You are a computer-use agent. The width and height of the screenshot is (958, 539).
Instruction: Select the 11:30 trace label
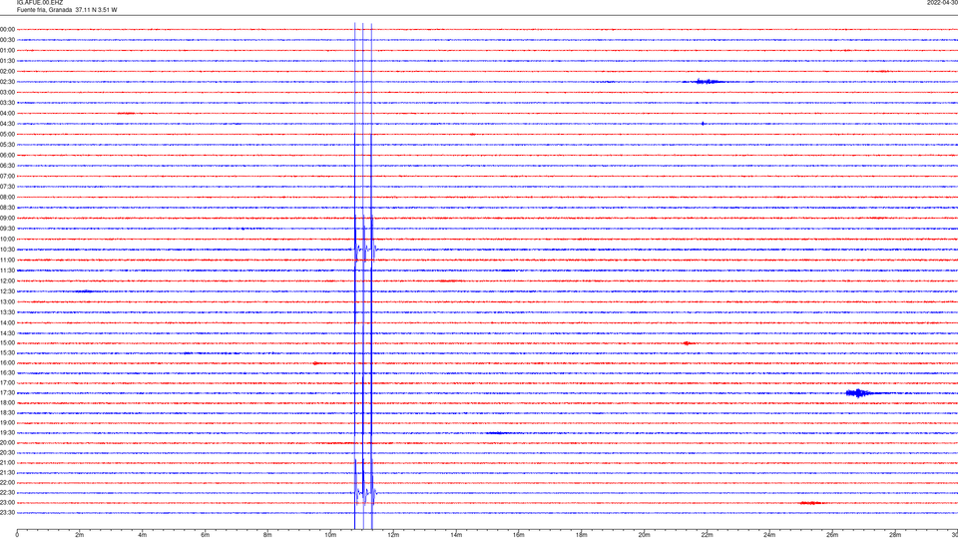click(x=7, y=270)
